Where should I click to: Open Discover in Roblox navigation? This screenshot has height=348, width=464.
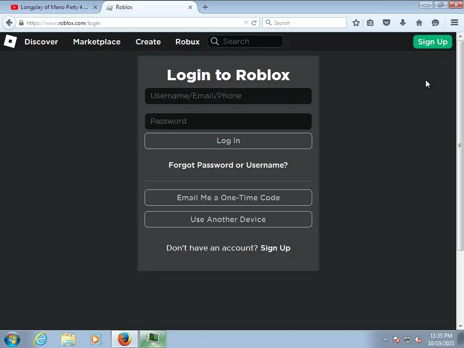pos(41,42)
